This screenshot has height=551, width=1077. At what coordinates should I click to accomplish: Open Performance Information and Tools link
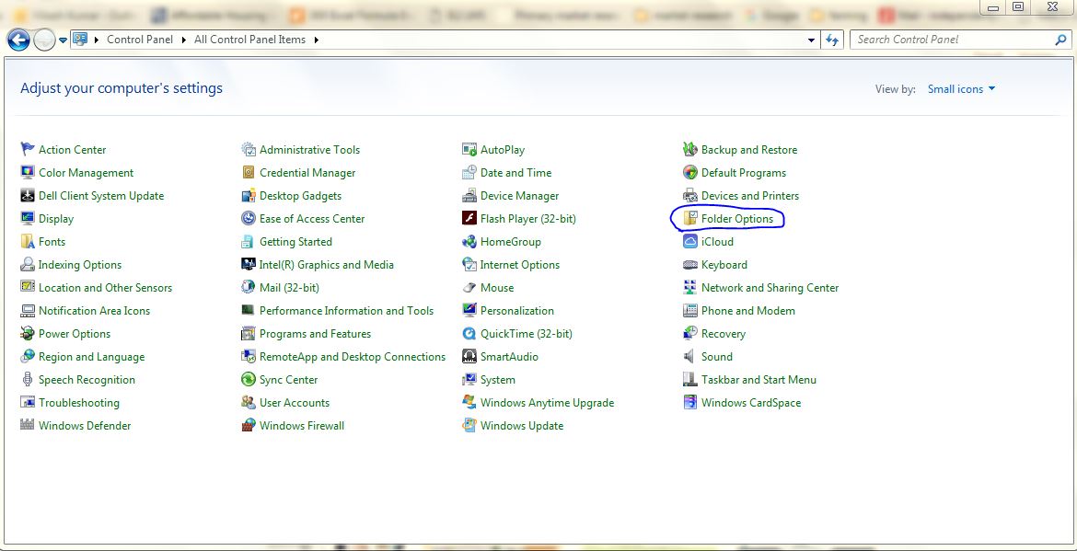coord(347,310)
